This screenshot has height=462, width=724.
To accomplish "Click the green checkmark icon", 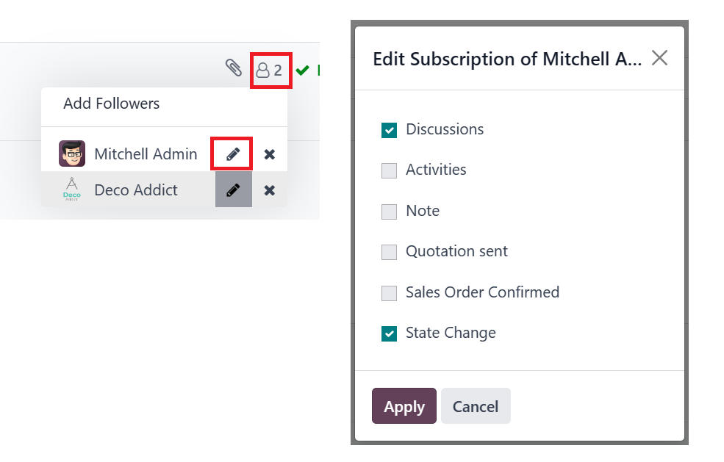I will coord(302,71).
